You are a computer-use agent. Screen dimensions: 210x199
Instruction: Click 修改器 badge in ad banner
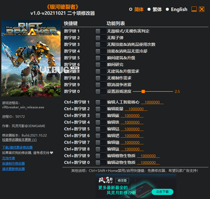coord(122,180)
